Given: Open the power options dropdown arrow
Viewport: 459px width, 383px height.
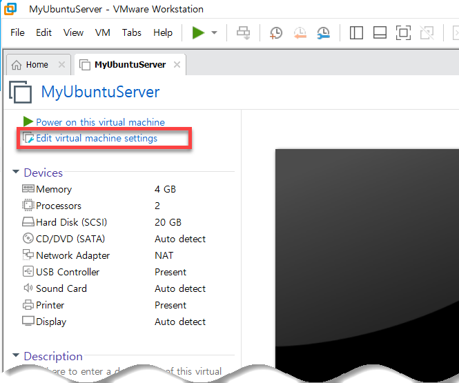Looking at the screenshot, I should tap(214, 32).
